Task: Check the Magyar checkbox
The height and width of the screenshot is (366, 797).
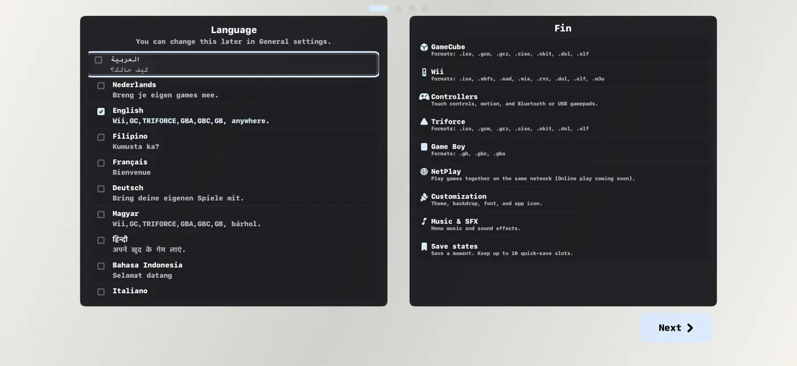Action: [x=101, y=214]
